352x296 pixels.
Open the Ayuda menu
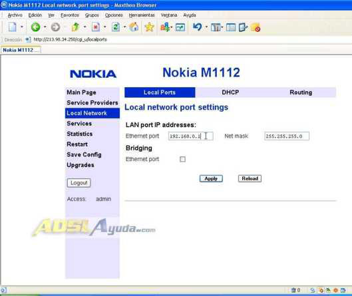[190, 15]
